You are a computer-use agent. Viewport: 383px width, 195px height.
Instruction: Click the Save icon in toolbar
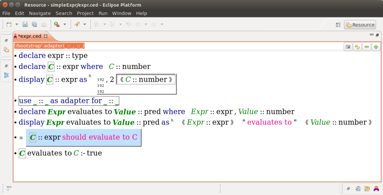tap(25, 25)
